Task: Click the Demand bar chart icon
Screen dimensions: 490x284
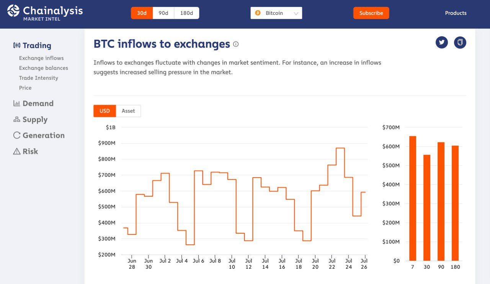Action: [x=17, y=103]
